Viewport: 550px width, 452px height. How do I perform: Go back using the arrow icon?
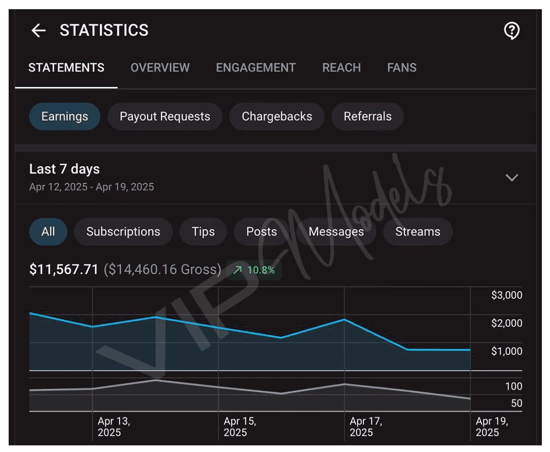pyautogui.click(x=39, y=31)
